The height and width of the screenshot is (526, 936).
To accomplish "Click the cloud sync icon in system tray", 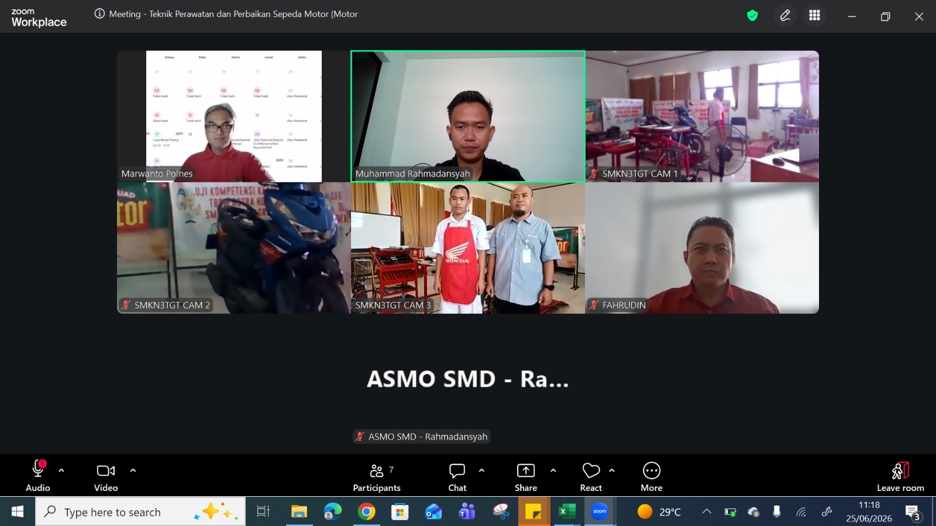I will 753,512.
